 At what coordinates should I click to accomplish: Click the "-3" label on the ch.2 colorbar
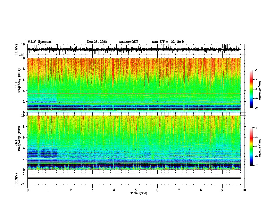(256, 128)
